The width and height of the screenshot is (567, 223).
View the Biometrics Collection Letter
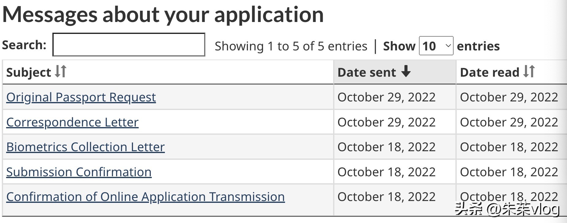pos(86,147)
